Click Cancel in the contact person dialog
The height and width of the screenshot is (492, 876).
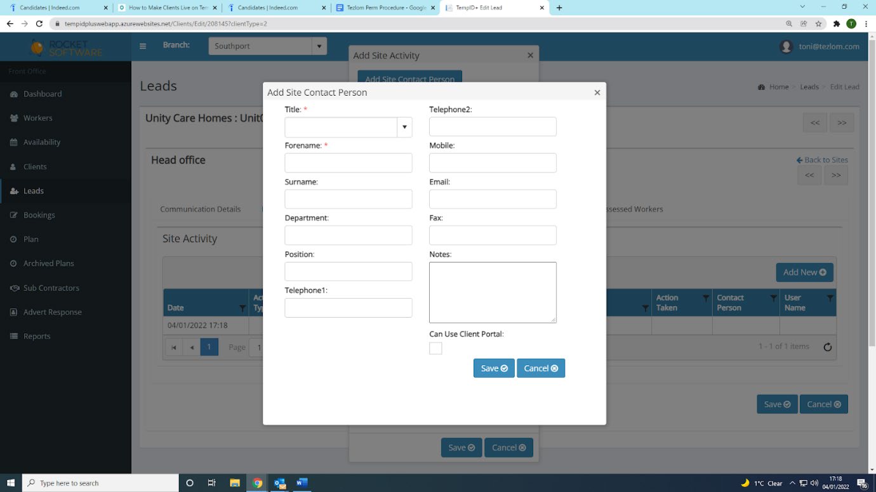tap(540, 368)
